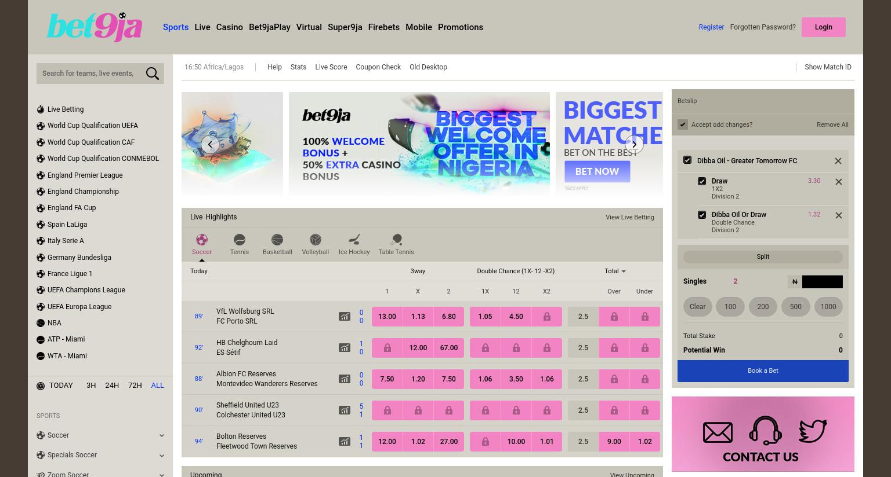The image size is (891, 477).
Task: Click Book a Bet button
Action: coord(763,371)
